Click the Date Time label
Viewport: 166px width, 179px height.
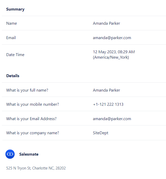point(15,55)
